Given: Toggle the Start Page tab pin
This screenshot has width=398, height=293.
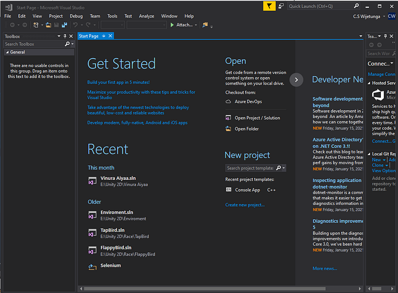Looking at the screenshot, I should pyautogui.click(x=103, y=36).
